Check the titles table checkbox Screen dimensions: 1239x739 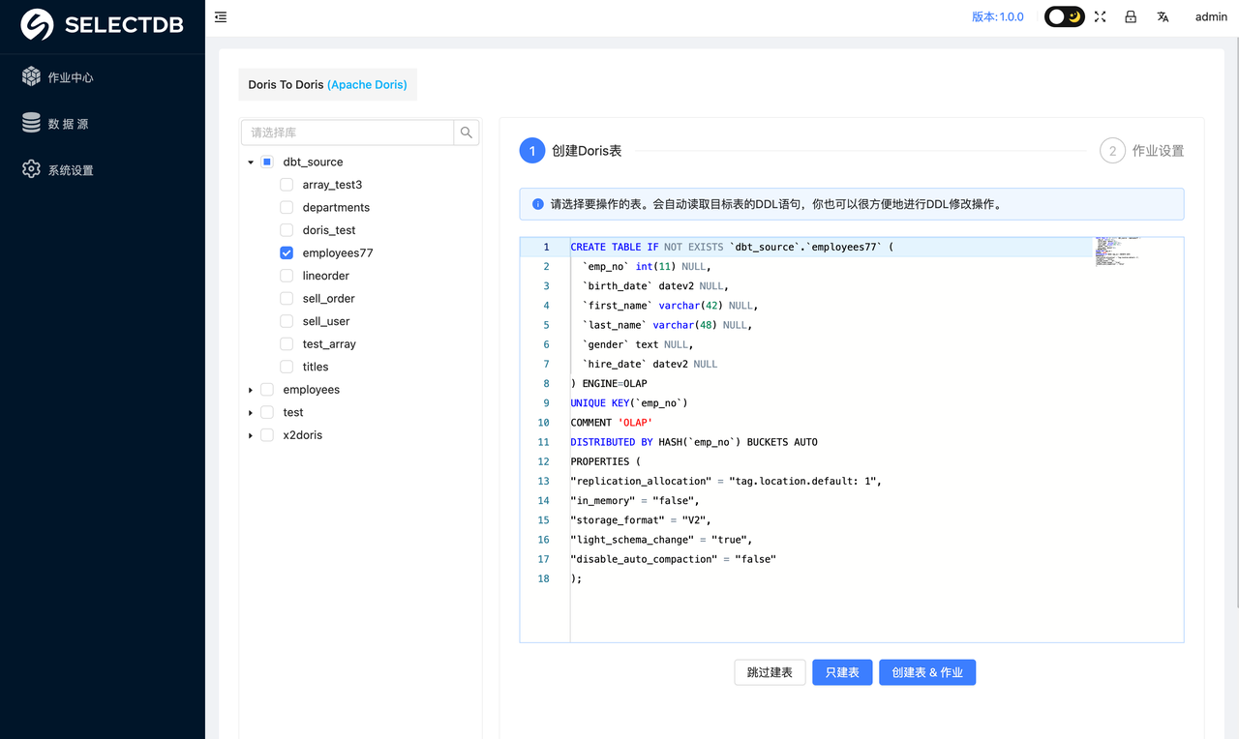point(287,367)
